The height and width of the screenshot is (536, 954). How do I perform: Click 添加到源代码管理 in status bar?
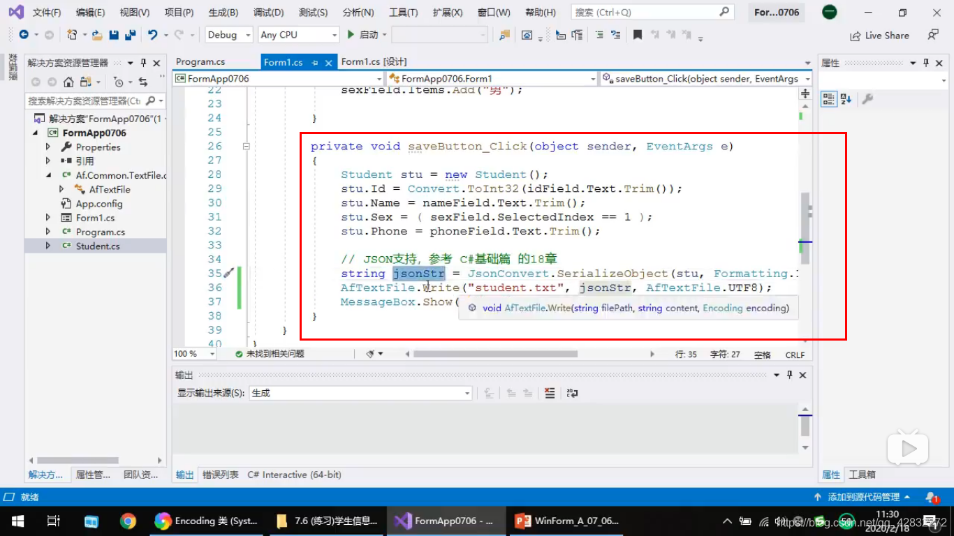pyautogui.click(x=863, y=497)
